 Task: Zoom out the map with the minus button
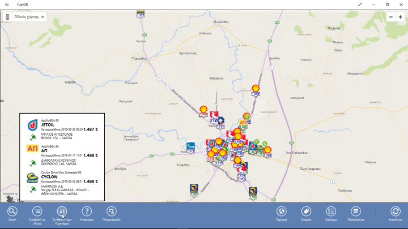pyautogui.click(x=391, y=17)
